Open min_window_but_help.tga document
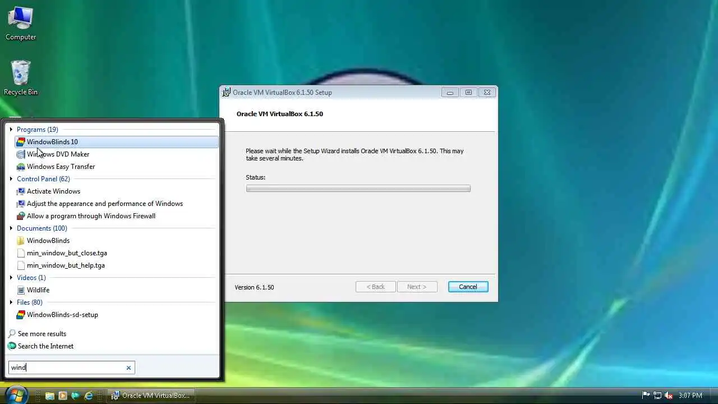 tap(116, 265)
